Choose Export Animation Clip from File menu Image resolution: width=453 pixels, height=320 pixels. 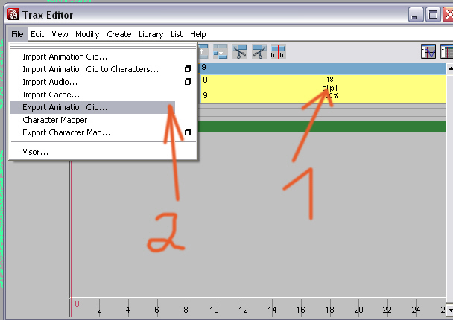[x=65, y=107]
